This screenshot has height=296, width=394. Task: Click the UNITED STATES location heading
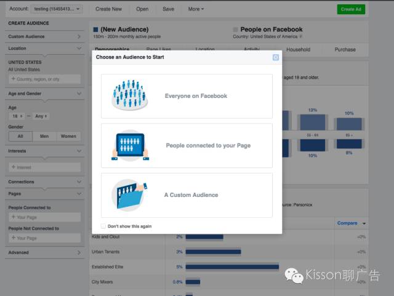coord(25,62)
